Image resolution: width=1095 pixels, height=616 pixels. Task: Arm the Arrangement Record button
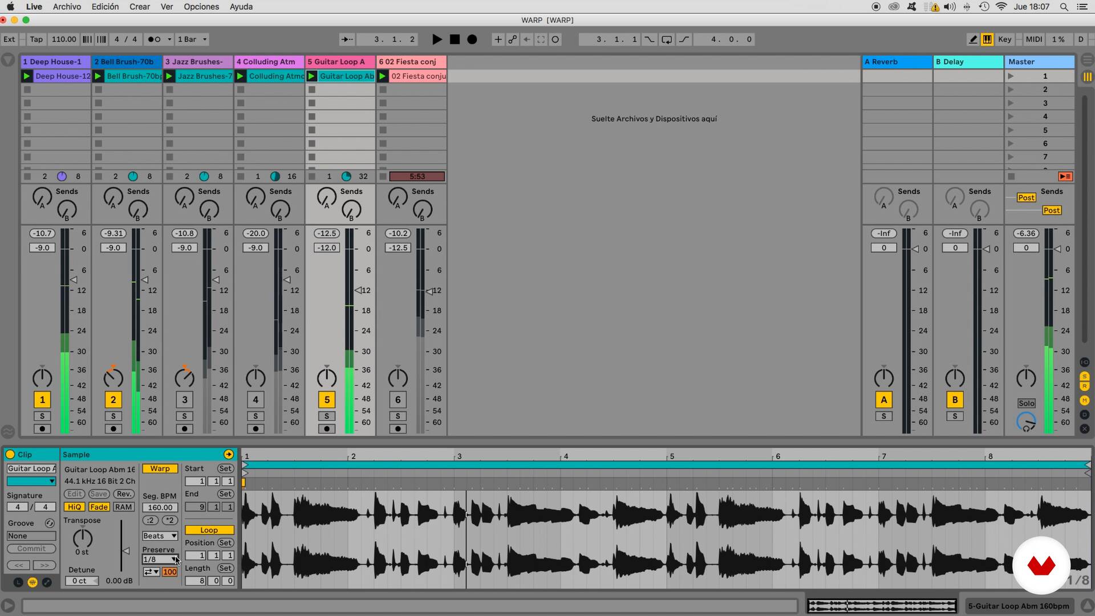472,39
